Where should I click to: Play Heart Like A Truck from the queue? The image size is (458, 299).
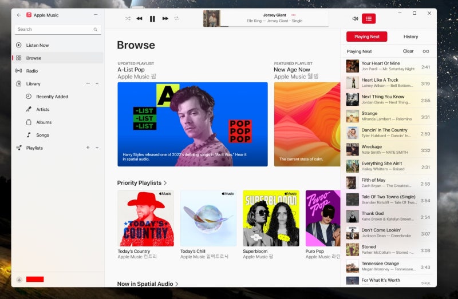tap(389, 83)
